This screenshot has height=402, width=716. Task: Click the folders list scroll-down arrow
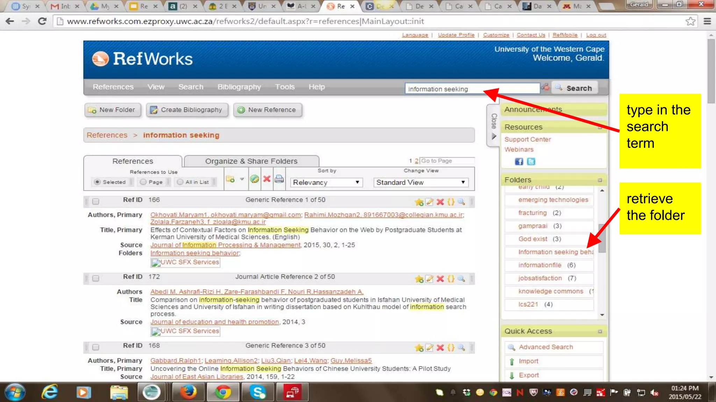point(602,315)
